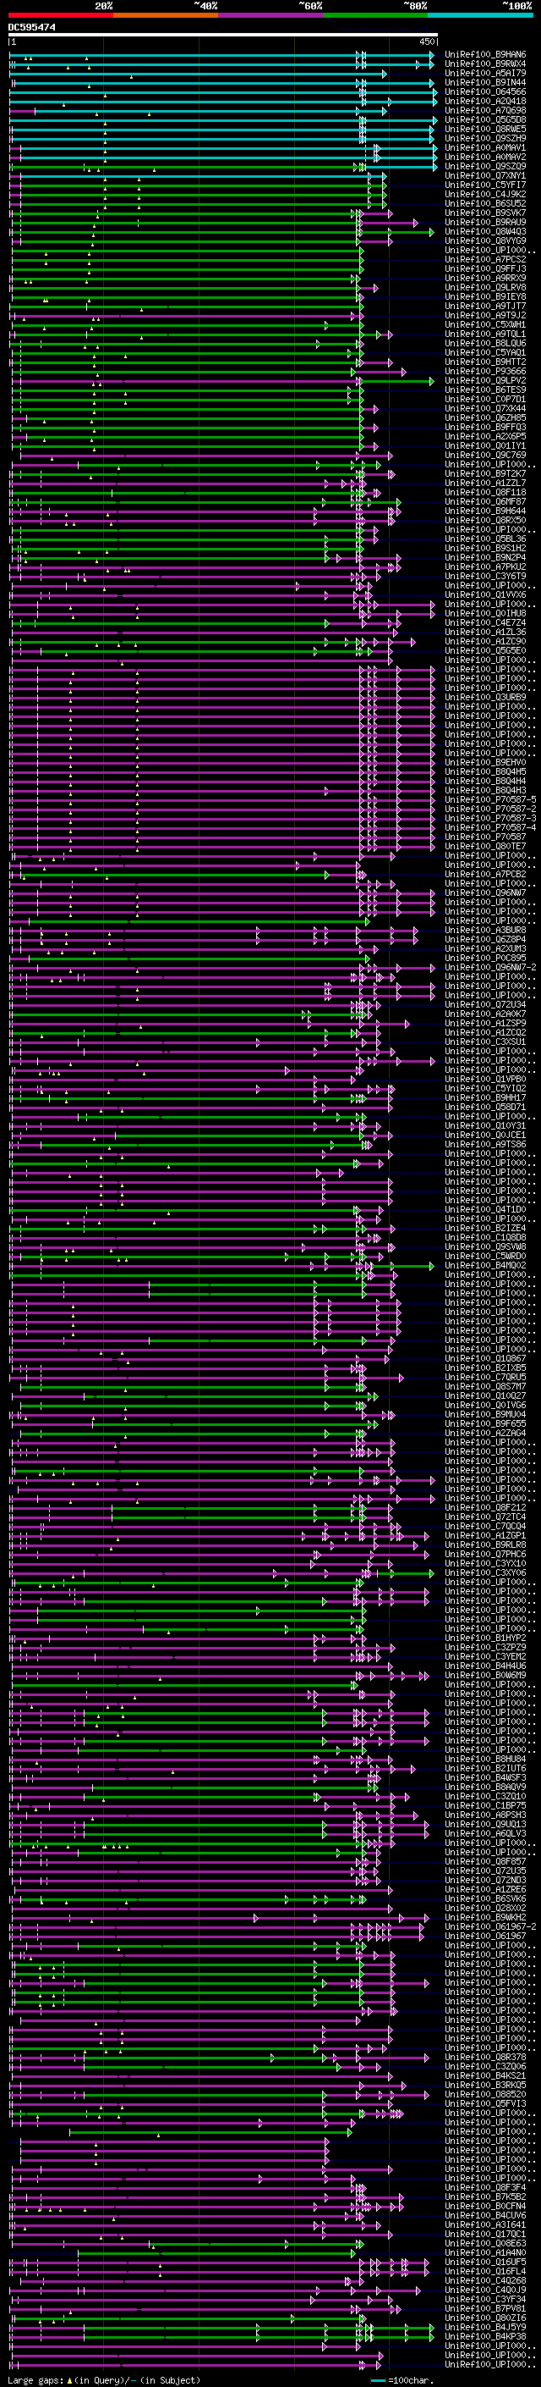Open hit UniRef100_A2Q418
This screenshot has height=2387, width=541.
(485, 101)
